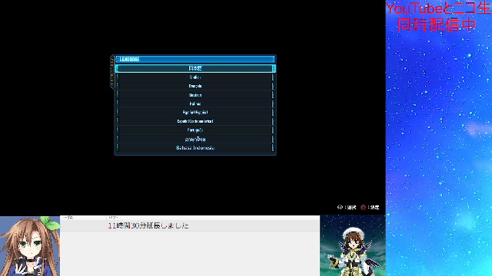
Task: Choose Bahasa Indonesia at list bottom
Action: point(194,148)
